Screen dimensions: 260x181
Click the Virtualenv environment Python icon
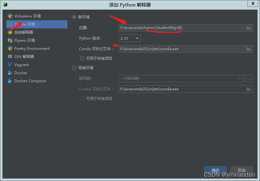click(x=10, y=16)
